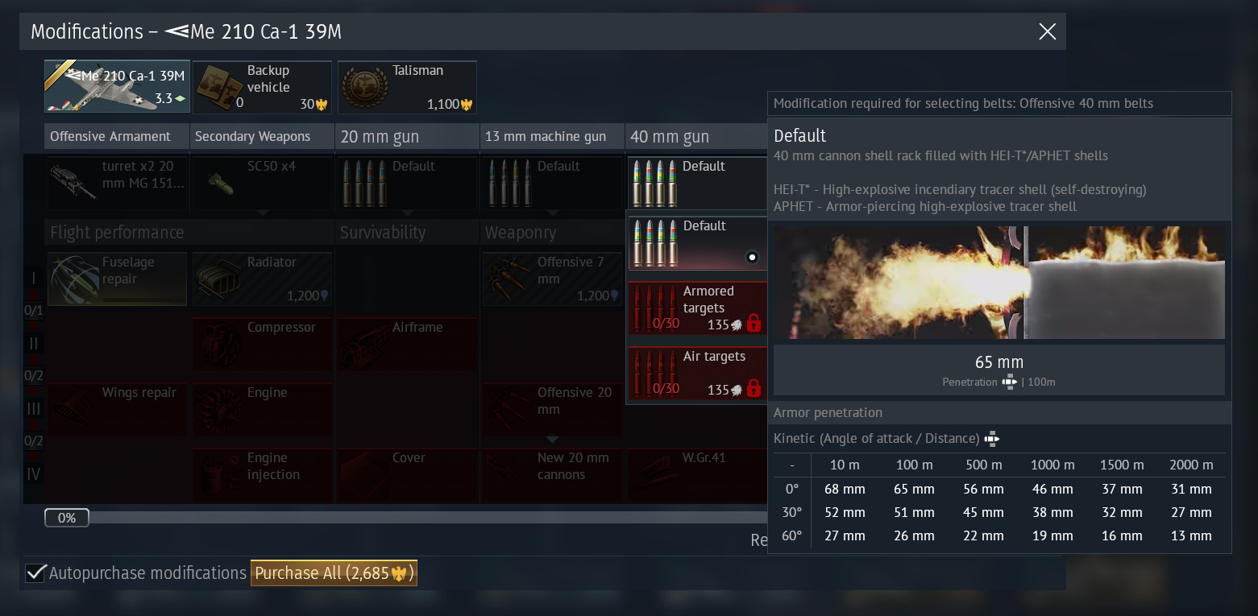Click the SC50 x4 bomb icon
Screen dimensions: 1258x616
(218, 182)
